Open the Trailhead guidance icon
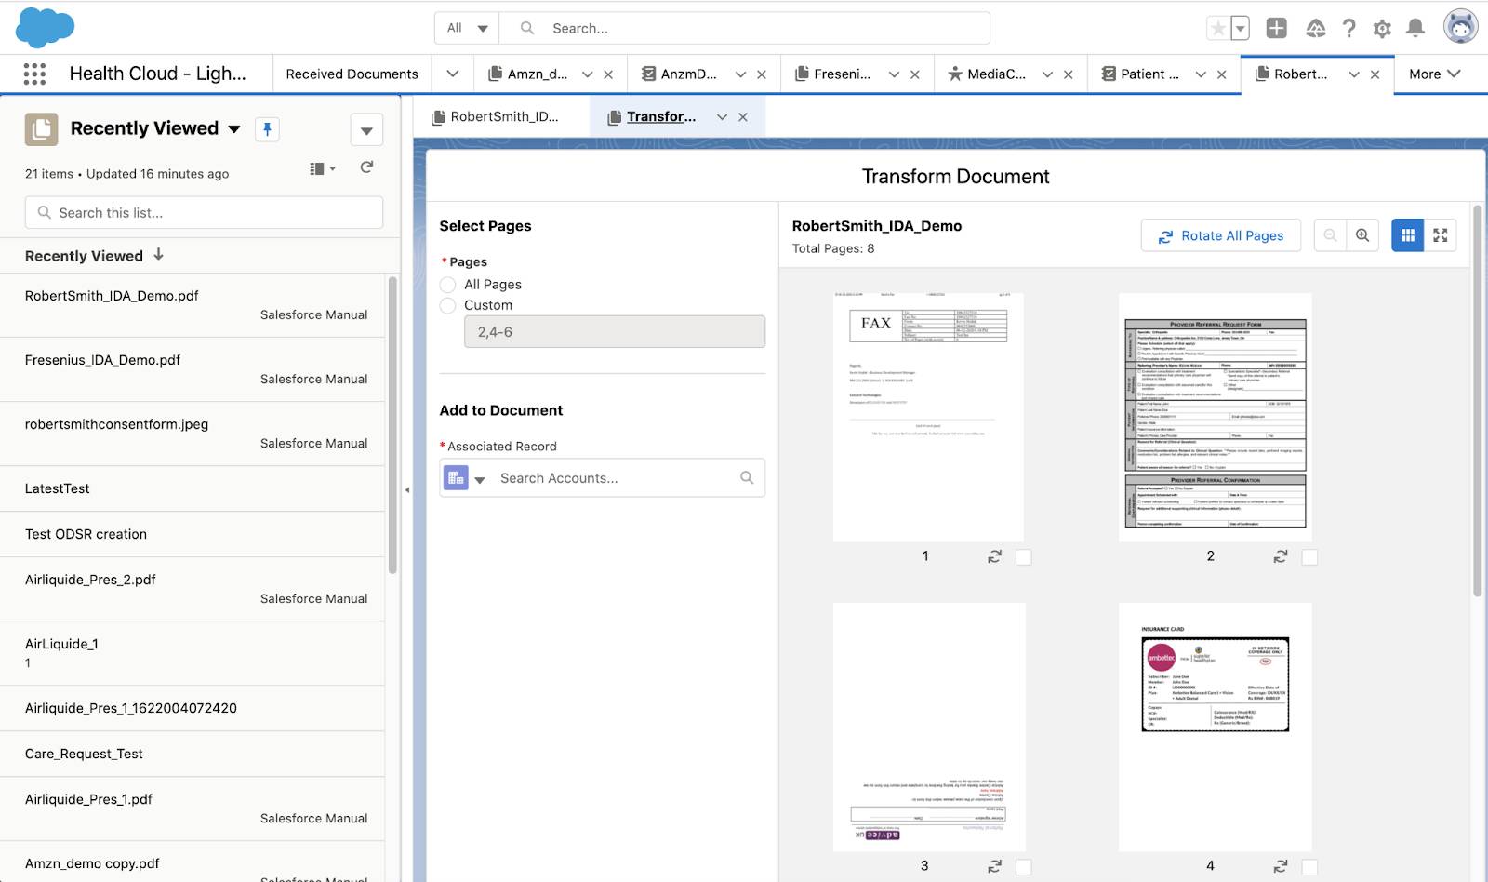The width and height of the screenshot is (1488, 882). [1315, 28]
